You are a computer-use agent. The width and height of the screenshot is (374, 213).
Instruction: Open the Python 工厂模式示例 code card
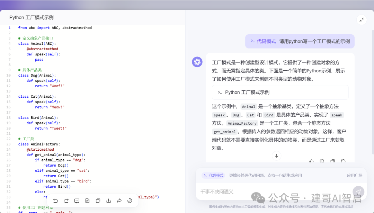click(x=281, y=92)
